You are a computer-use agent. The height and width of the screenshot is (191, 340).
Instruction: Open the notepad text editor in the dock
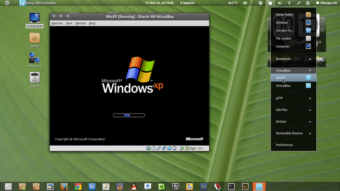(x=106, y=187)
